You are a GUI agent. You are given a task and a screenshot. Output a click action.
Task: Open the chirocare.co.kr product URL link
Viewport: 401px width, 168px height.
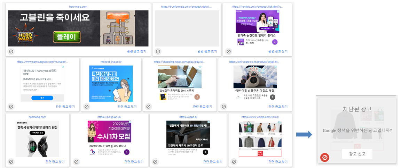pos(255,62)
